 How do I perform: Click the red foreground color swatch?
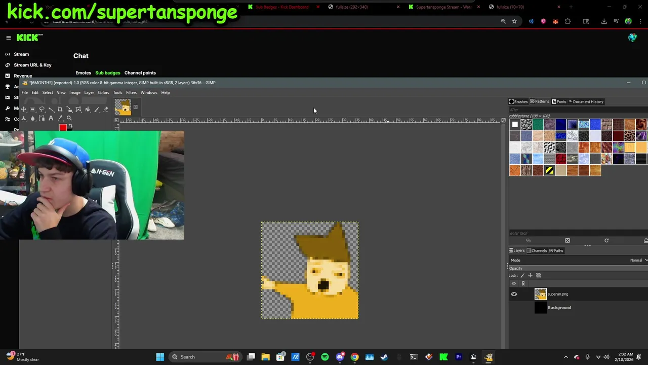(63, 127)
